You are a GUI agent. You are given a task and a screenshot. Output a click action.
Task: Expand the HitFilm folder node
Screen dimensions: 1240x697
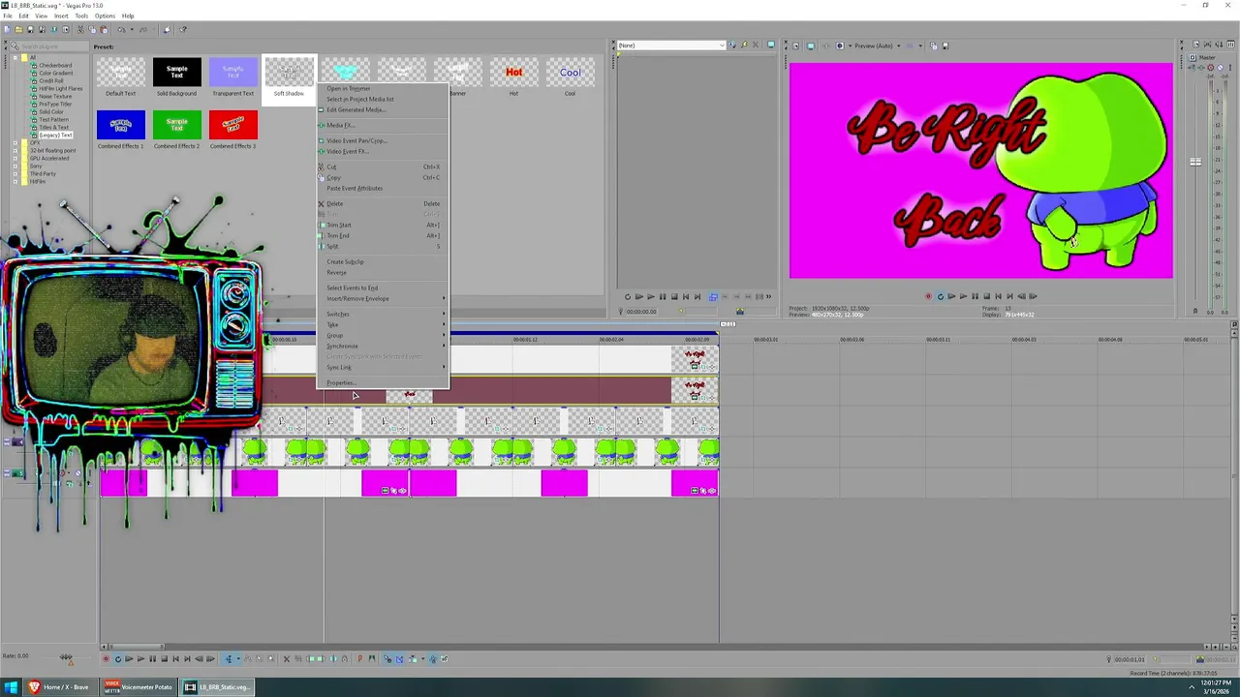point(15,182)
